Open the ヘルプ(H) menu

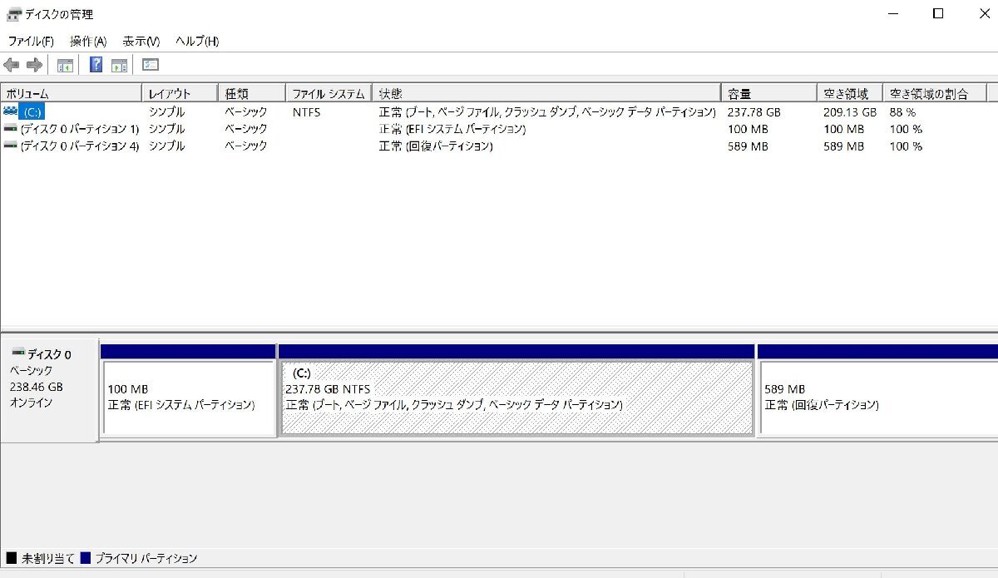(x=197, y=41)
